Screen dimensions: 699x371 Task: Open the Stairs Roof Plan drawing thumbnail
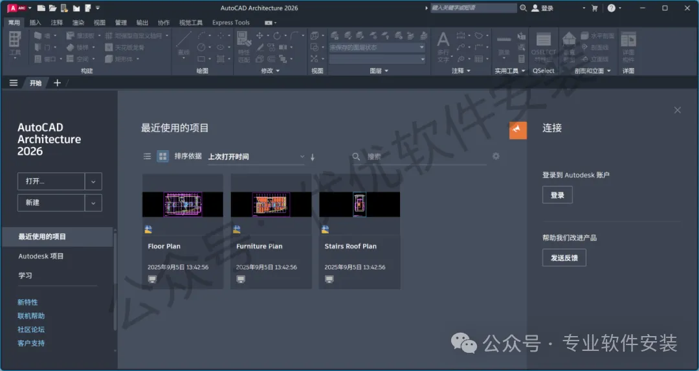pos(359,204)
